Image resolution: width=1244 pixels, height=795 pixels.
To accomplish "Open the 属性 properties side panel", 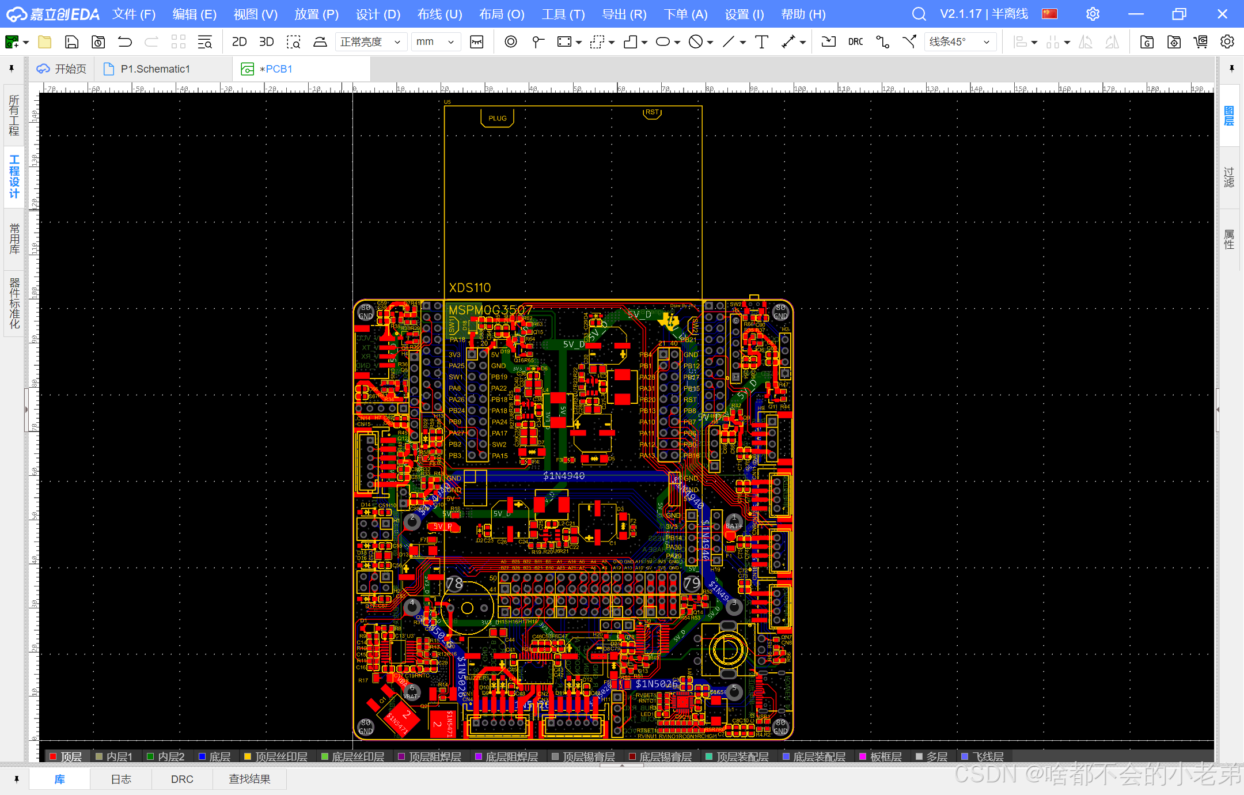I will [x=1229, y=239].
